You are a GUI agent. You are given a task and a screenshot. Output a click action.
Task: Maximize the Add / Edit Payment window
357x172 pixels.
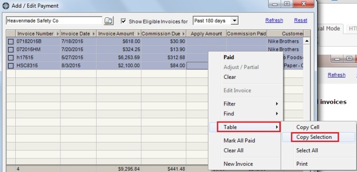point(287,4)
